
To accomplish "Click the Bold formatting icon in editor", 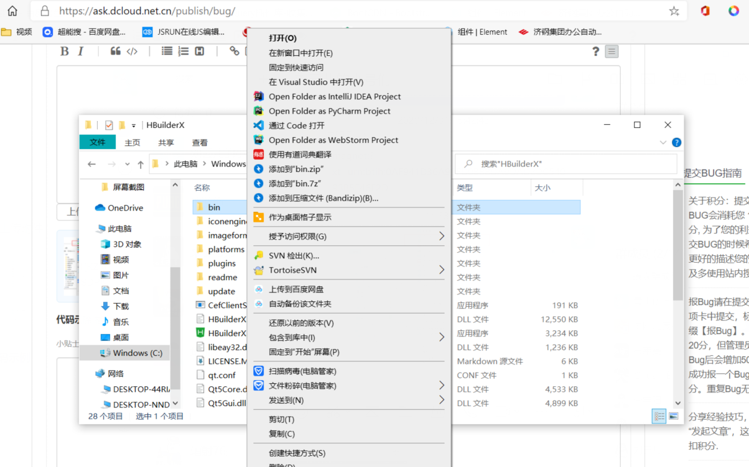I will (64, 52).
